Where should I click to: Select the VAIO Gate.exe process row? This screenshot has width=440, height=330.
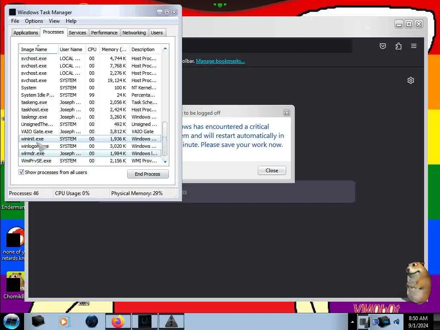[90, 131]
